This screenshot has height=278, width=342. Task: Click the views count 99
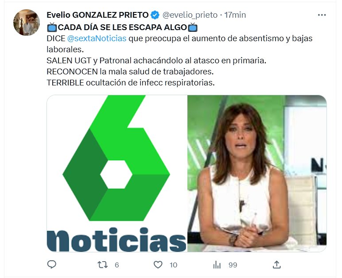tap(233, 265)
